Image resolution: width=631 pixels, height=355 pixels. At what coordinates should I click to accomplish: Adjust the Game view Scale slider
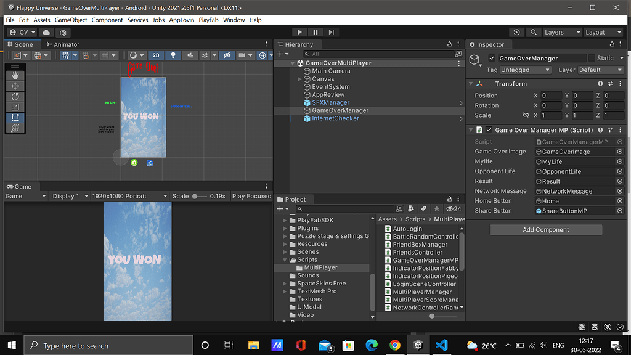196,196
